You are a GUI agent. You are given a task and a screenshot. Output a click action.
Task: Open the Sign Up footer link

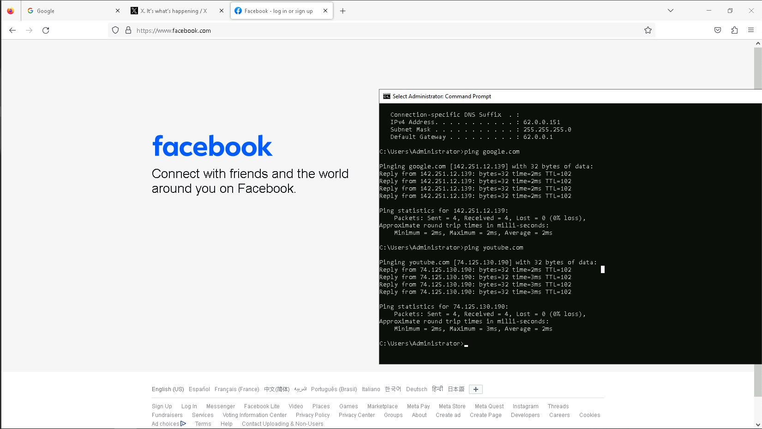pyautogui.click(x=162, y=406)
